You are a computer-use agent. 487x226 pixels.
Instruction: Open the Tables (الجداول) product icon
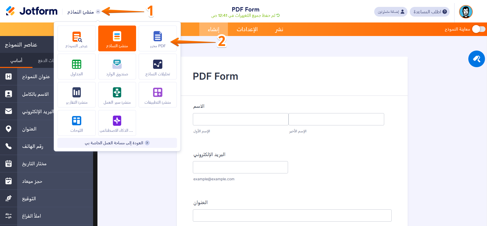coord(76,66)
